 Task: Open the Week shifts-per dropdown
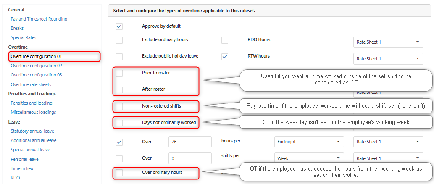pyautogui.click(x=309, y=158)
